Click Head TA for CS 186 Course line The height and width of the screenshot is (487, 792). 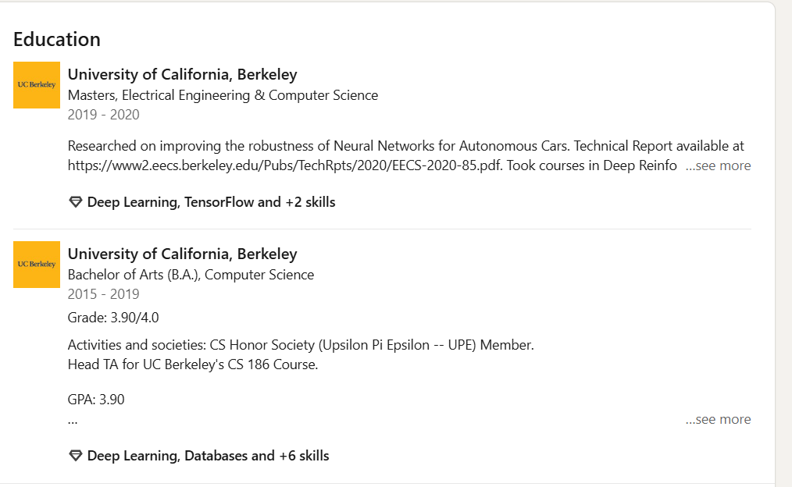[193, 364]
